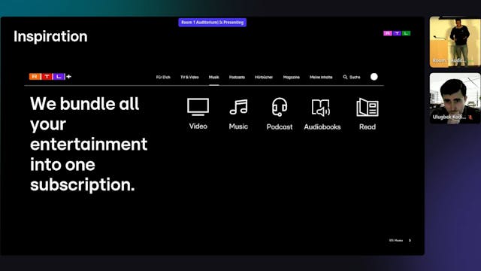Click the RTL+ logo in the navigation bar
Screen dimensions: 481x271
(50, 77)
